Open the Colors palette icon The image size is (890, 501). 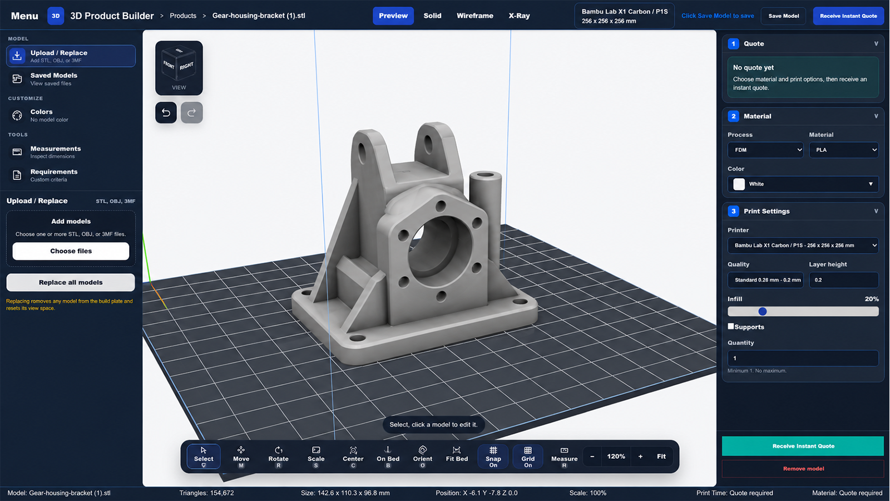tap(17, 115)
